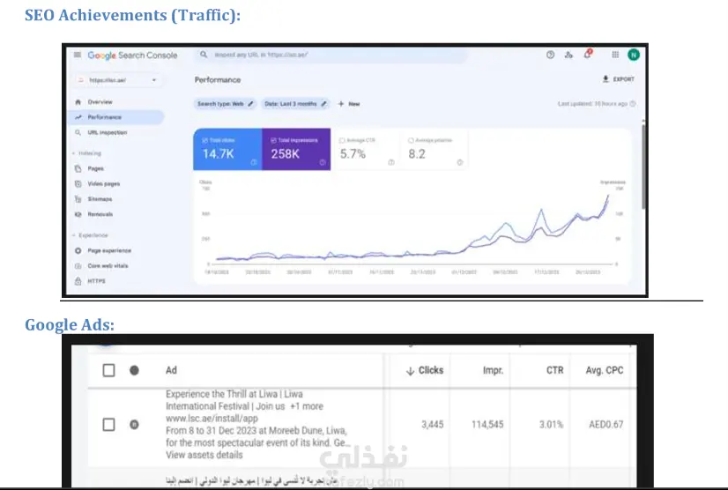The height and width of the screenshot is (490, 728).
Task: Edit the Date: Last 3 months filter
Action: tap(295, 104)
